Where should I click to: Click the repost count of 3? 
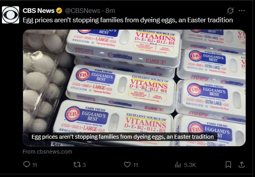coord(84,165)
